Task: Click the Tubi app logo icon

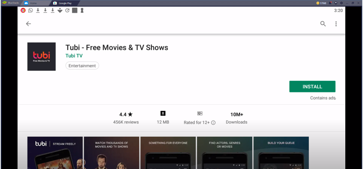Action: tap(41, 57)
